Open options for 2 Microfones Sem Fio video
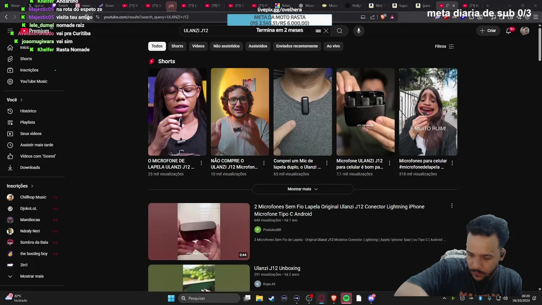 pyautogui.click(x=452, y=206)
